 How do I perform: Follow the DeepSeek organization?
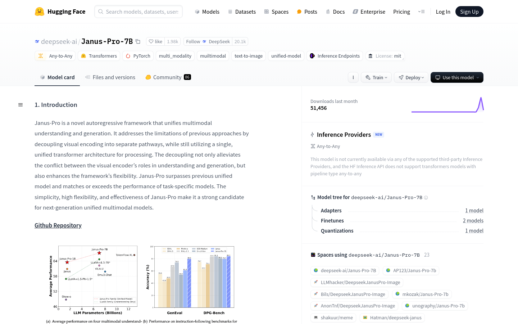tap(208, 41)
